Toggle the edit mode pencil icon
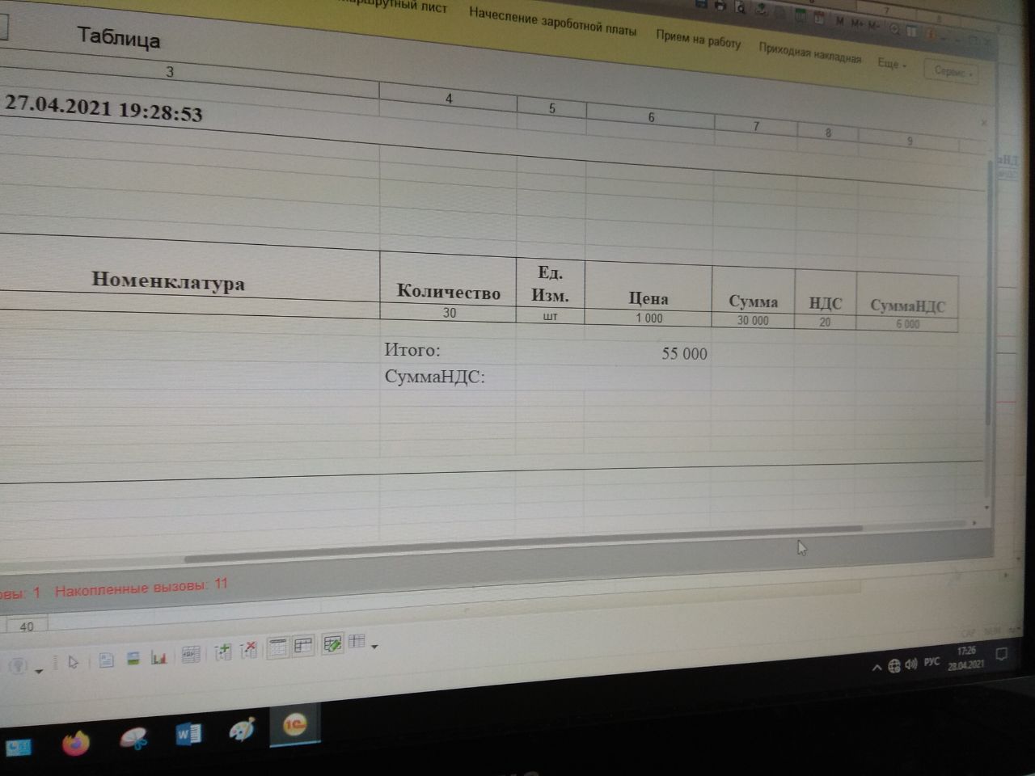Viewport: 1035px width, 776px height. pos(332,644)
